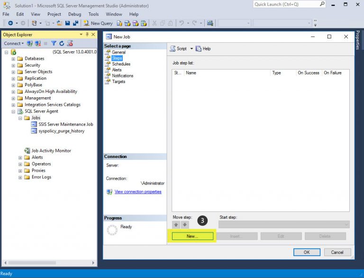The height and width of the screenshot is (278, 364).
Task: Click the Move step down arrow
Action: pos(185,224)
